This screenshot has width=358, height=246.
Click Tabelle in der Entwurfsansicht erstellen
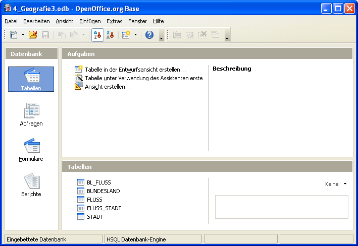click(x=135, y=70)
